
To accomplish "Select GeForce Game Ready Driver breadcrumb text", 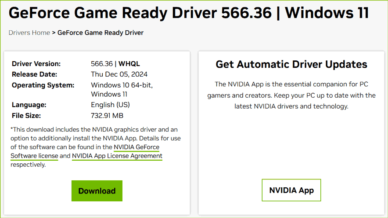I will click(101, 32).
